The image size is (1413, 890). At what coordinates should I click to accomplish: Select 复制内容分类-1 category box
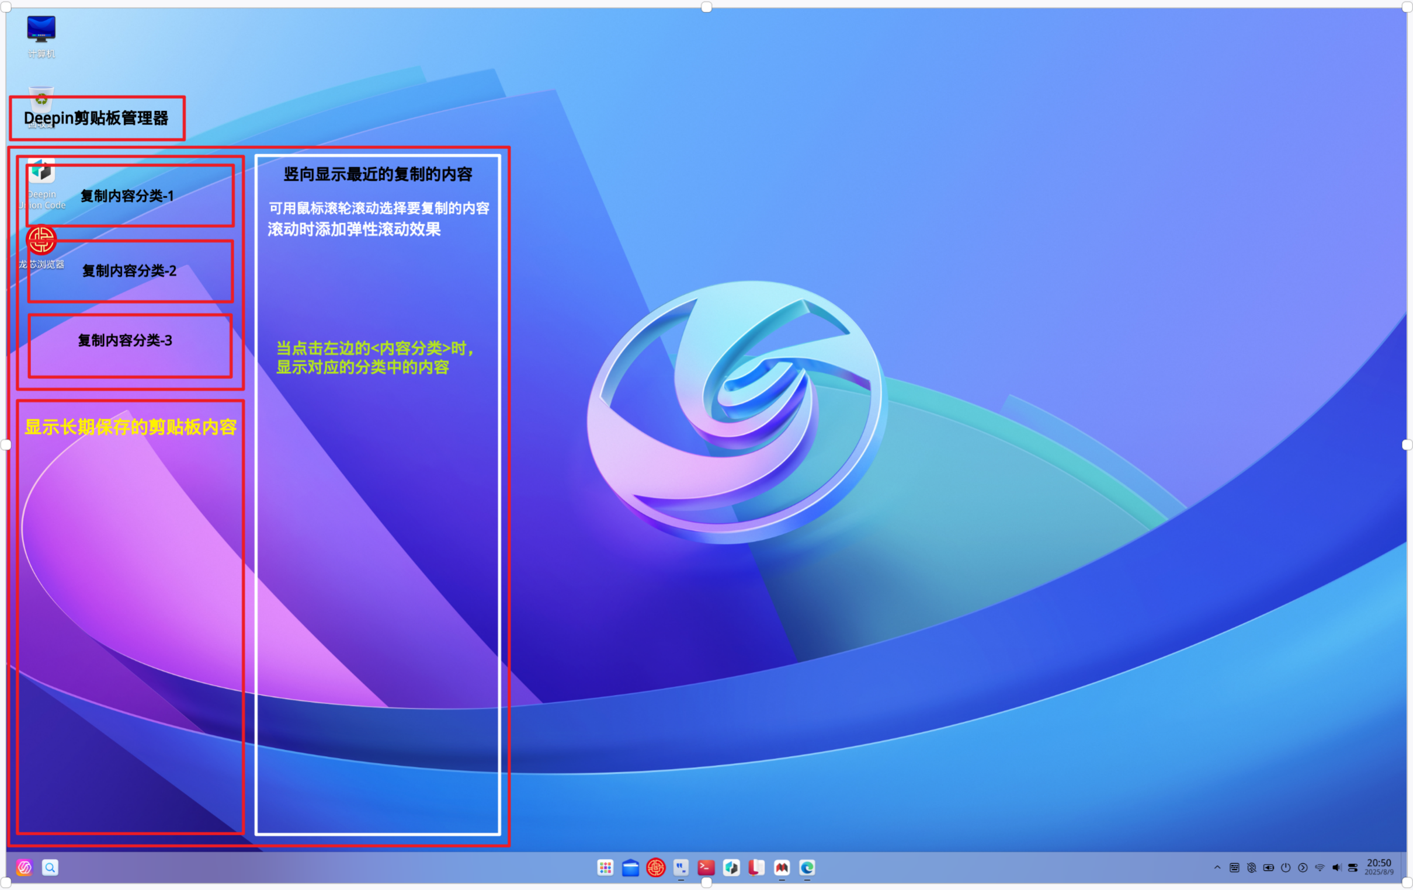click(130, 196)
